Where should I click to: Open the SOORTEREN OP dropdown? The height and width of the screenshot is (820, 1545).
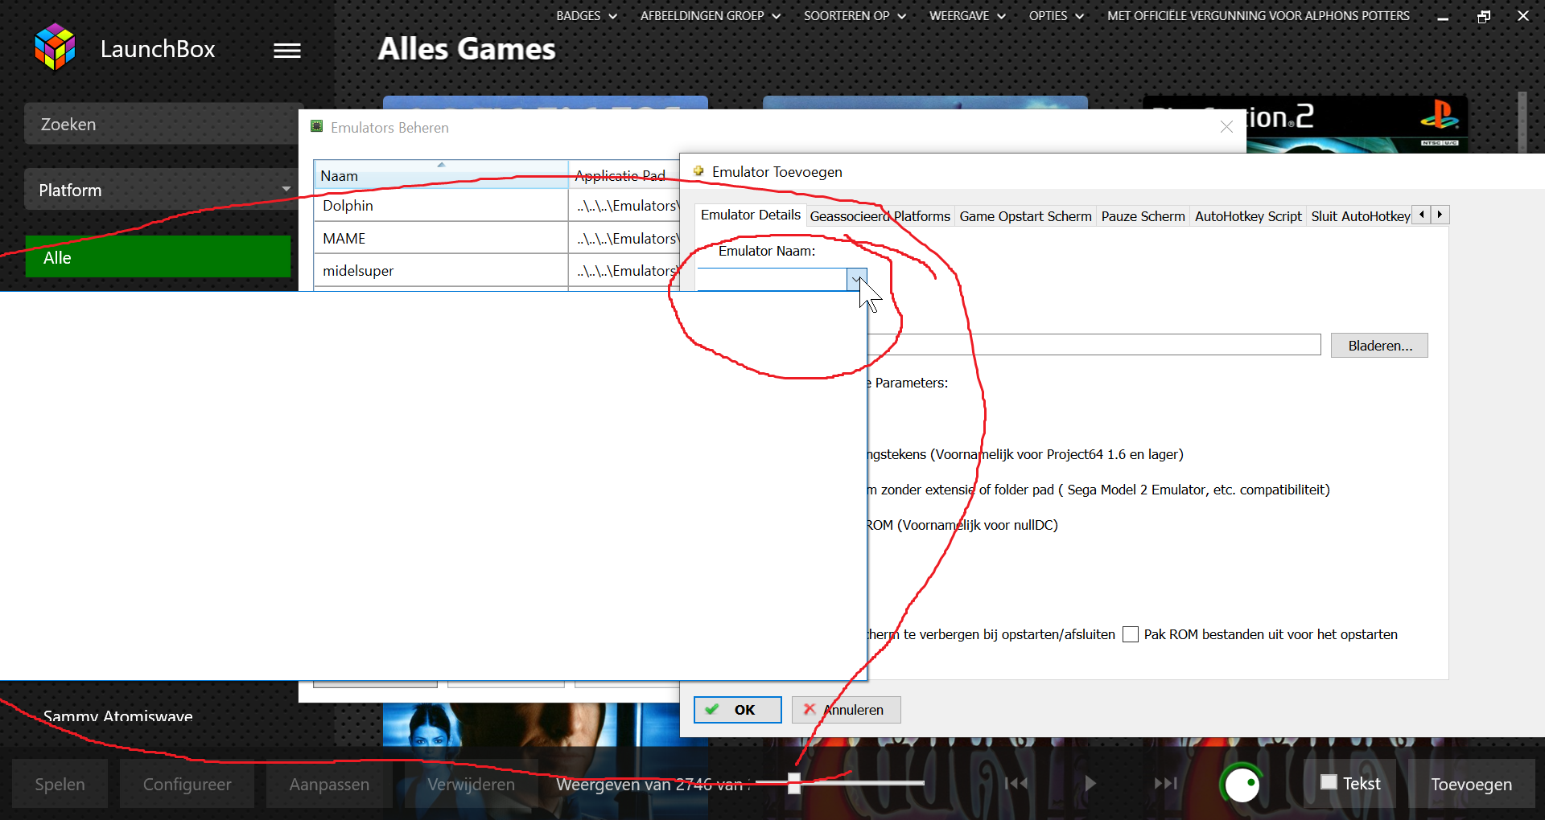coord(855,16)
